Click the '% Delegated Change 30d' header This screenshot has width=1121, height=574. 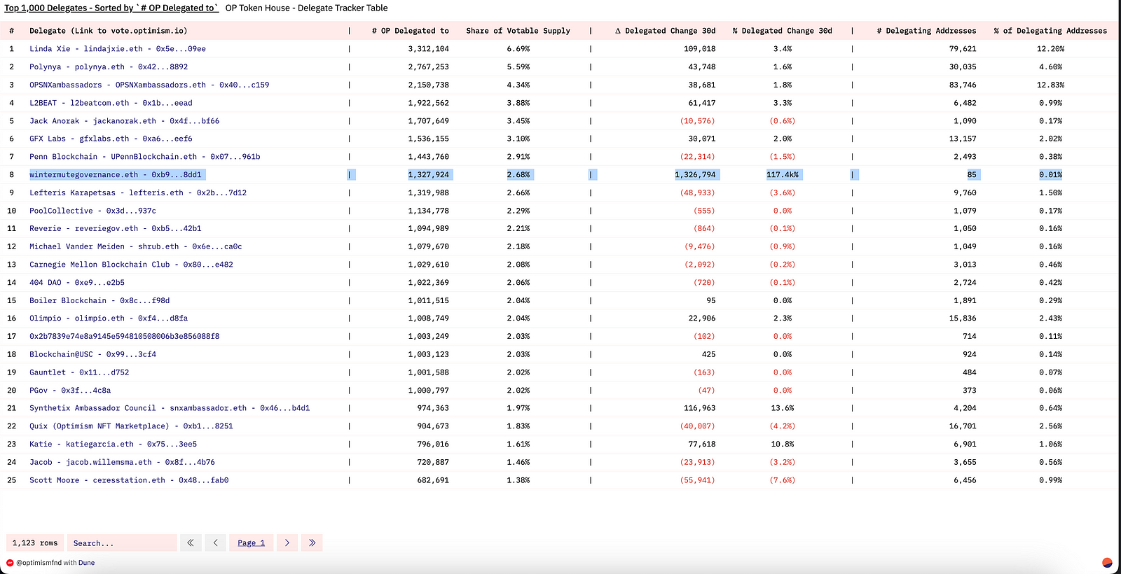click(x=783, y=31)
